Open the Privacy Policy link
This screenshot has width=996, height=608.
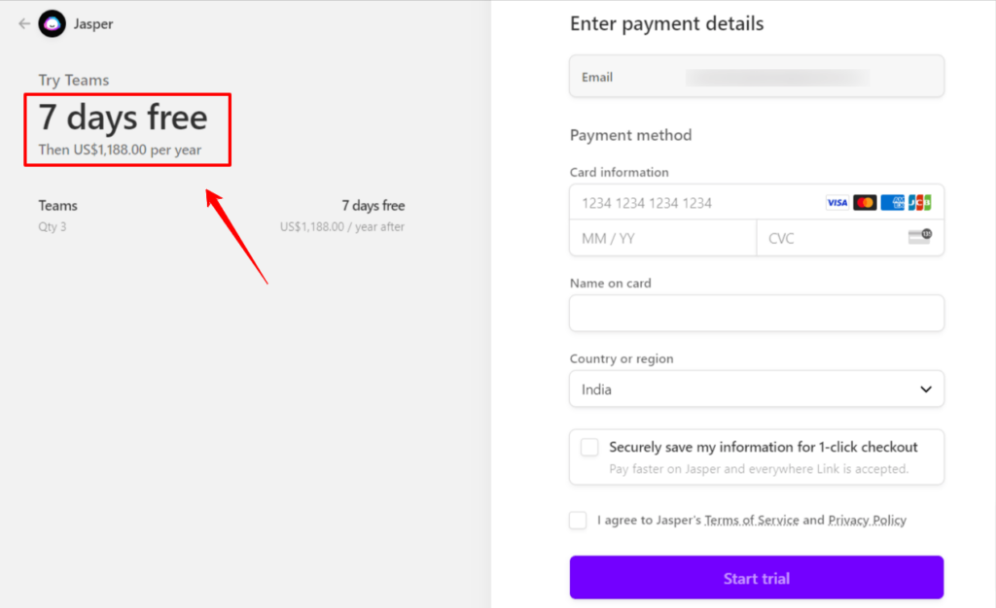867,521
